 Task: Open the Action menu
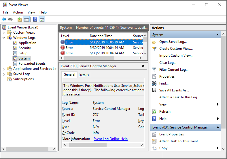pyautogui.click(x=18, y=12)
